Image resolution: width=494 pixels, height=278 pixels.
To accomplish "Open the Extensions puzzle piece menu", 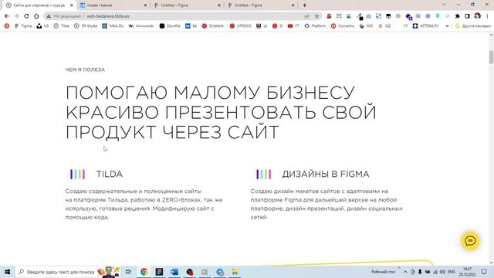I will 458,16.
